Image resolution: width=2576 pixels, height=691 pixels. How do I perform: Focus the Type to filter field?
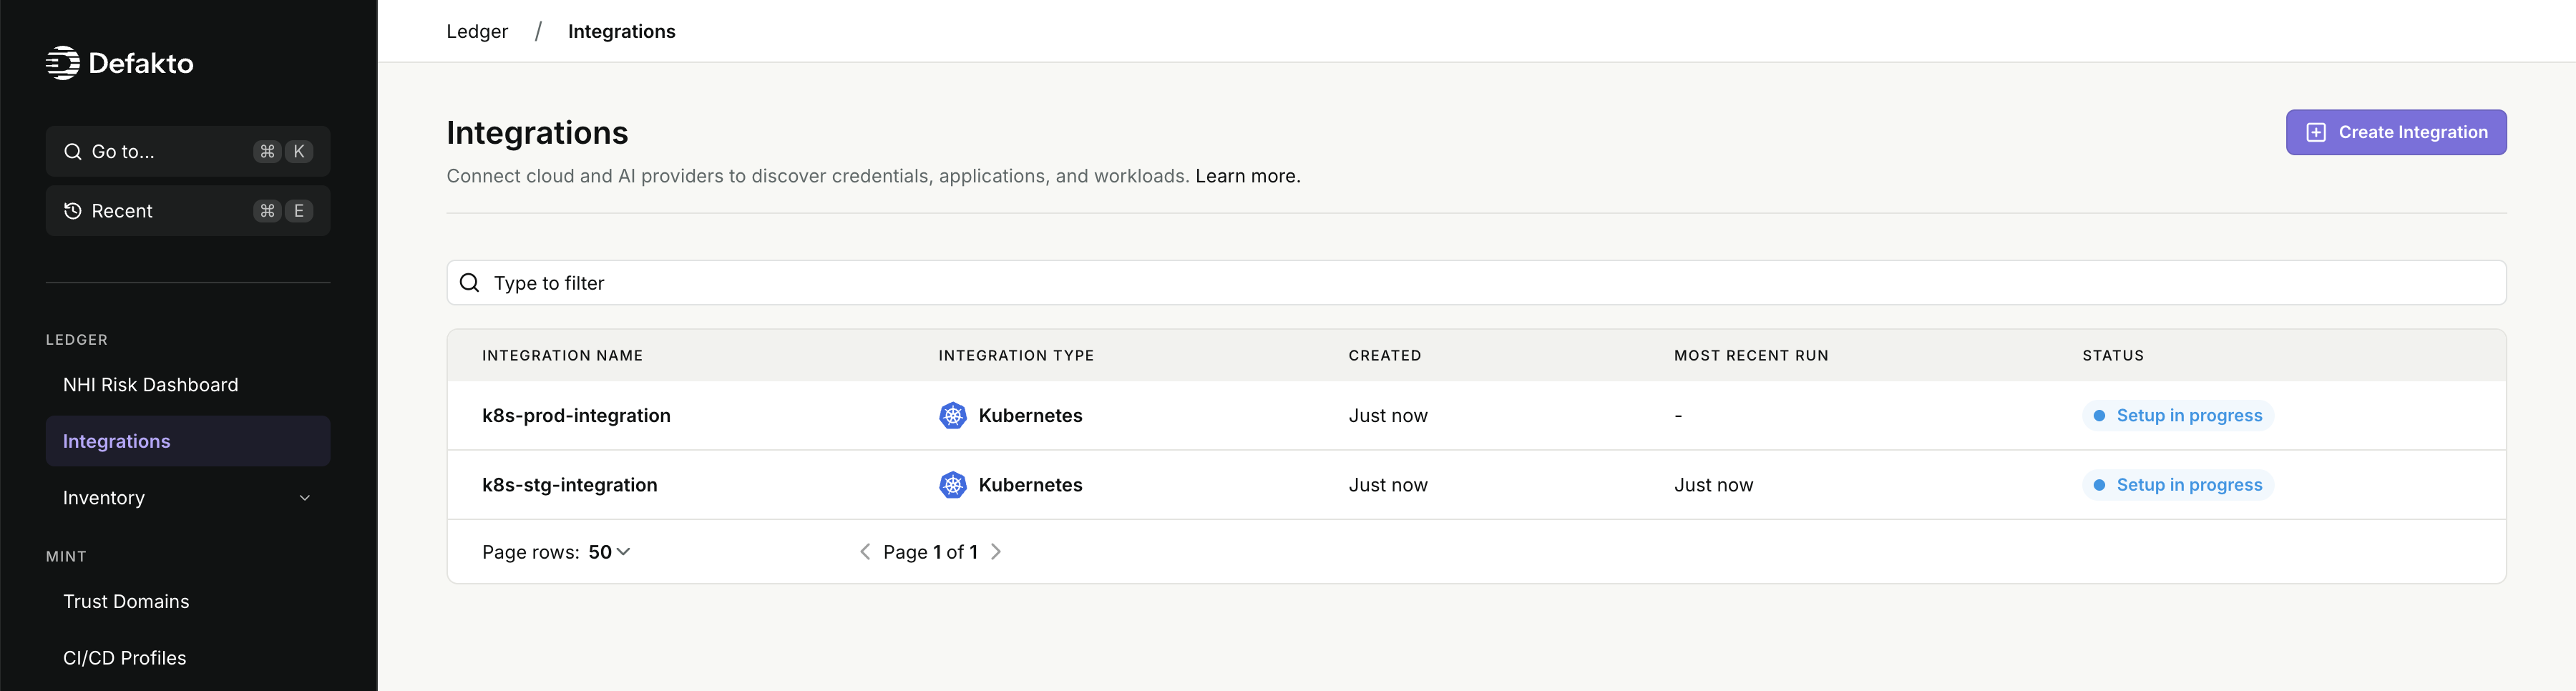1476,283
